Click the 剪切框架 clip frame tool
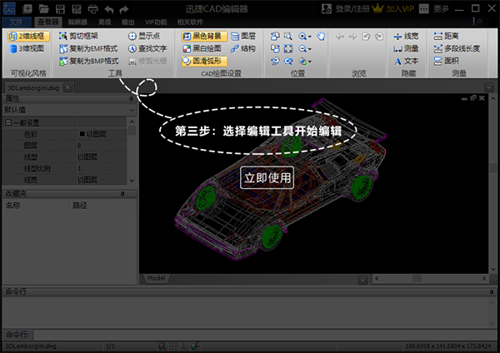 tap(79, 36)
